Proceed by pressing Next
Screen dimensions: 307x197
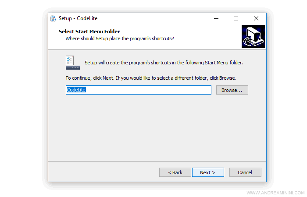[x=208, y=172]
